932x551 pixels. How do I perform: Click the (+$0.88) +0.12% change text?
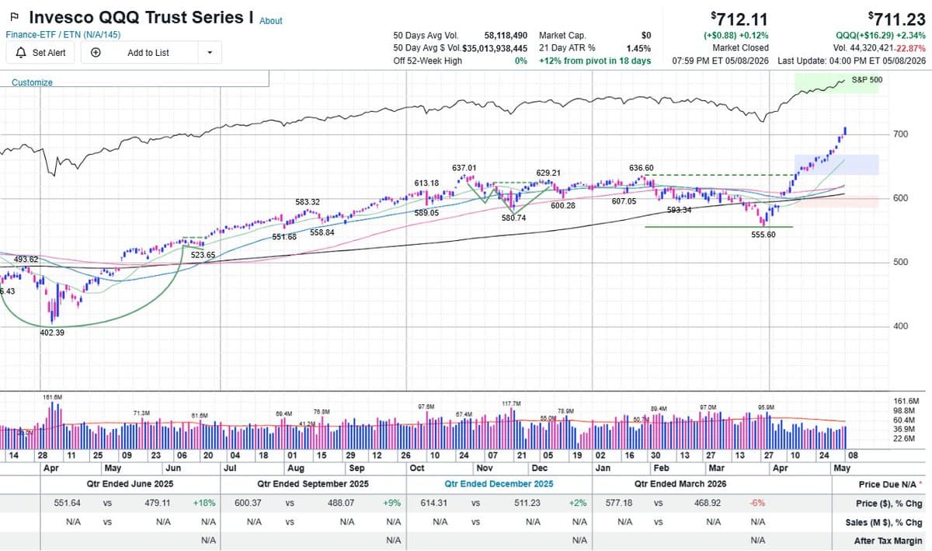736,36
